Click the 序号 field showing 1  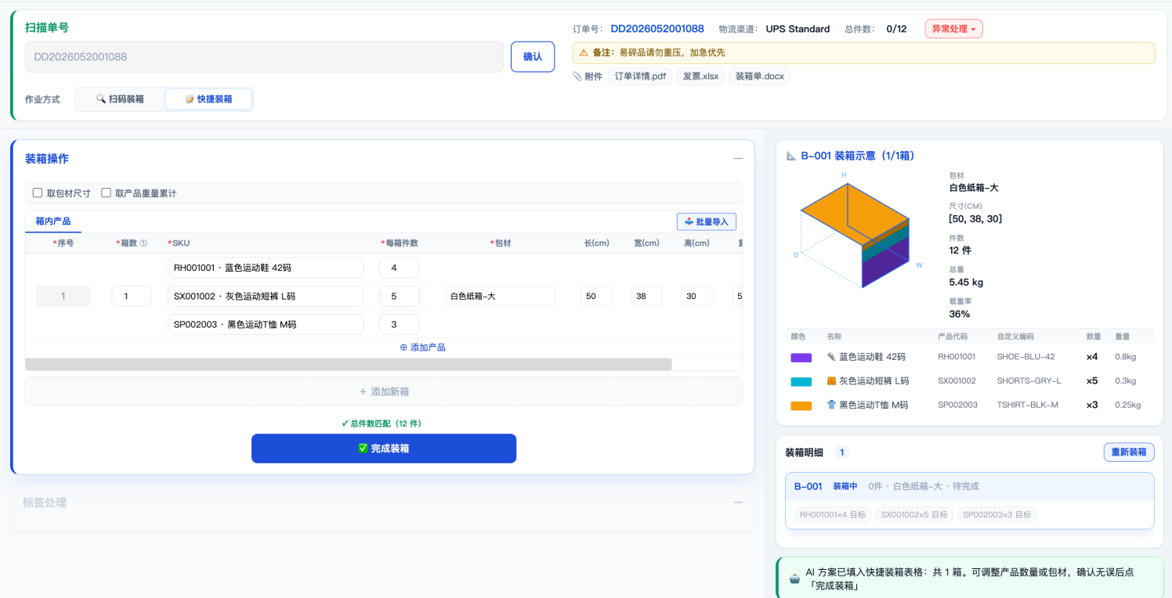click(63, 296)
